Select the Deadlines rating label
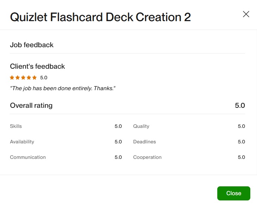 144,142
